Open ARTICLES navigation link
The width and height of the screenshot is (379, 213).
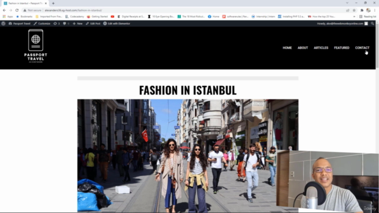coord(321,48)
